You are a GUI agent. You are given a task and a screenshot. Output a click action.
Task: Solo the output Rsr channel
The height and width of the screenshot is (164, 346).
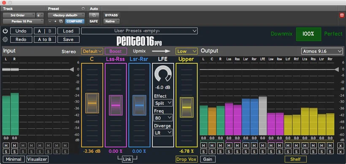pyautogui.click(x=254, y=151)
